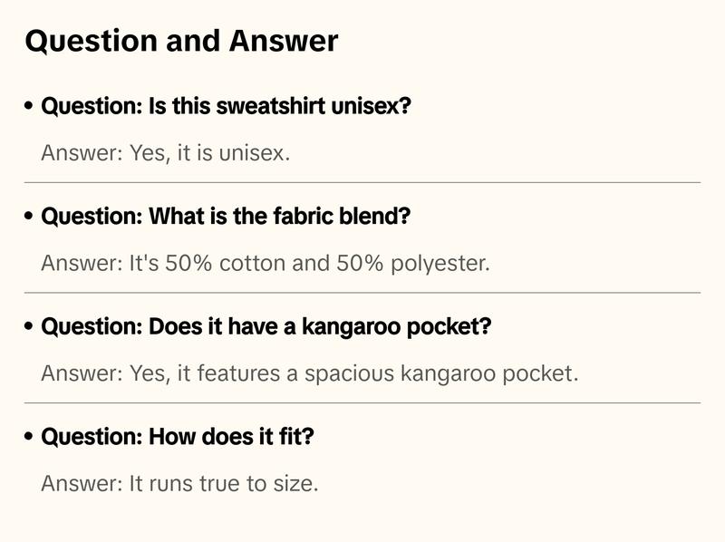
Task: Click the divider line below the fabric blend answer
Action: tap(362, 293)
